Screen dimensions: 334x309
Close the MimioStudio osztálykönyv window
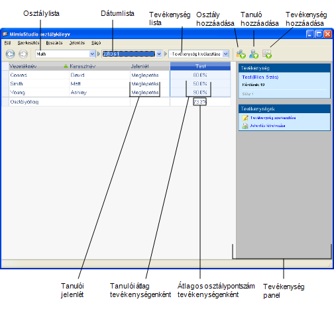[327, 34]
